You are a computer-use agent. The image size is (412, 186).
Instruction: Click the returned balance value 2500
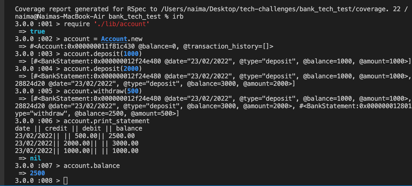click(37, 173)
